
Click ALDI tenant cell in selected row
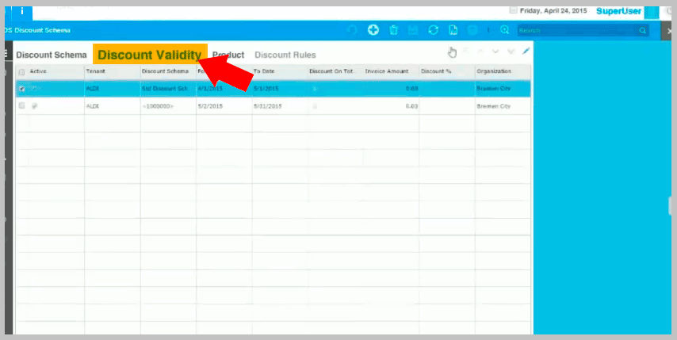pos(113,89)
